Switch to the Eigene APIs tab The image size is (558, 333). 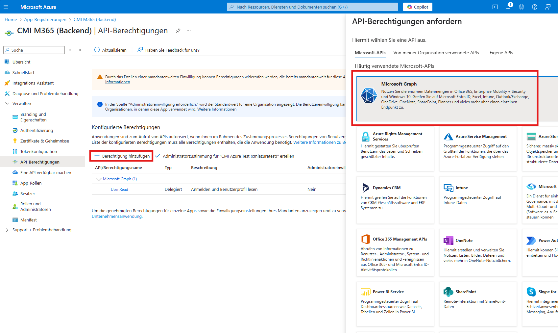(501, 53)
